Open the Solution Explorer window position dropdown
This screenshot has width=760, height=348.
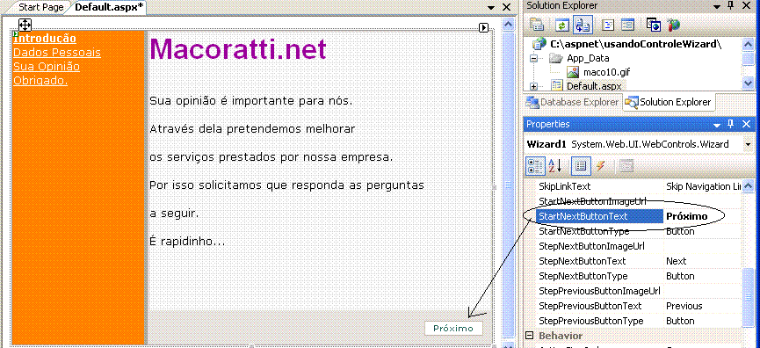tap(717, 6)
